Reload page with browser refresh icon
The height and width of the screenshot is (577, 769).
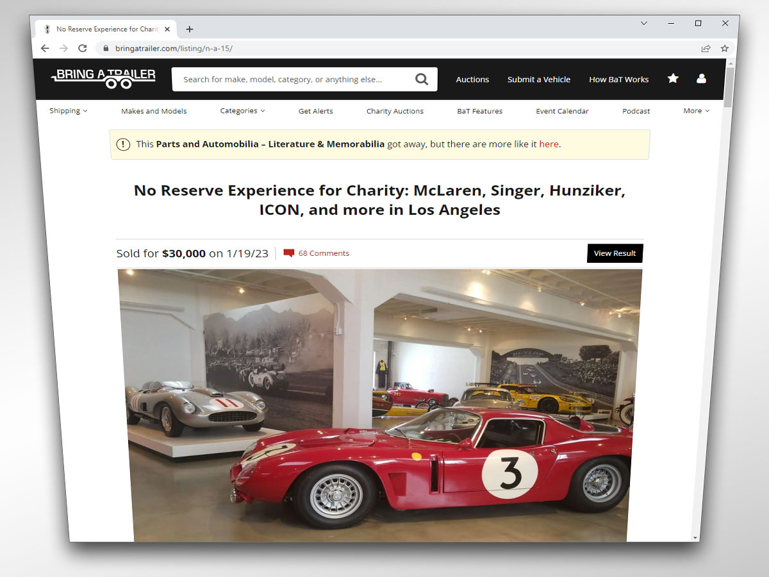click(82, 48)
